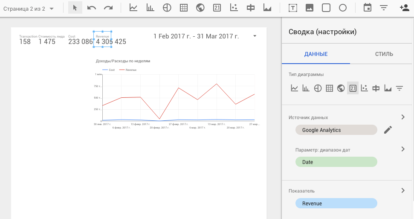The height and width of the screenshot is (219, 414).
Task: Choose scatter chart type in settings panel
Action: pos(364,88)
